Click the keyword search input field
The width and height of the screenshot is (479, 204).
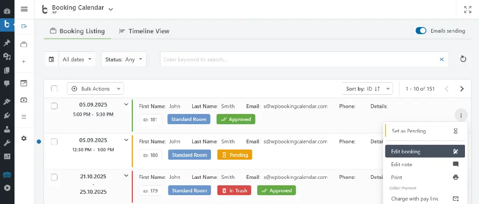299,59
